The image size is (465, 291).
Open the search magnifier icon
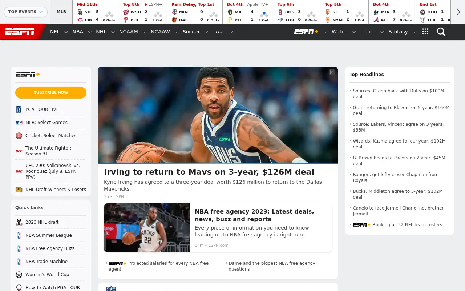click(441, 32)
